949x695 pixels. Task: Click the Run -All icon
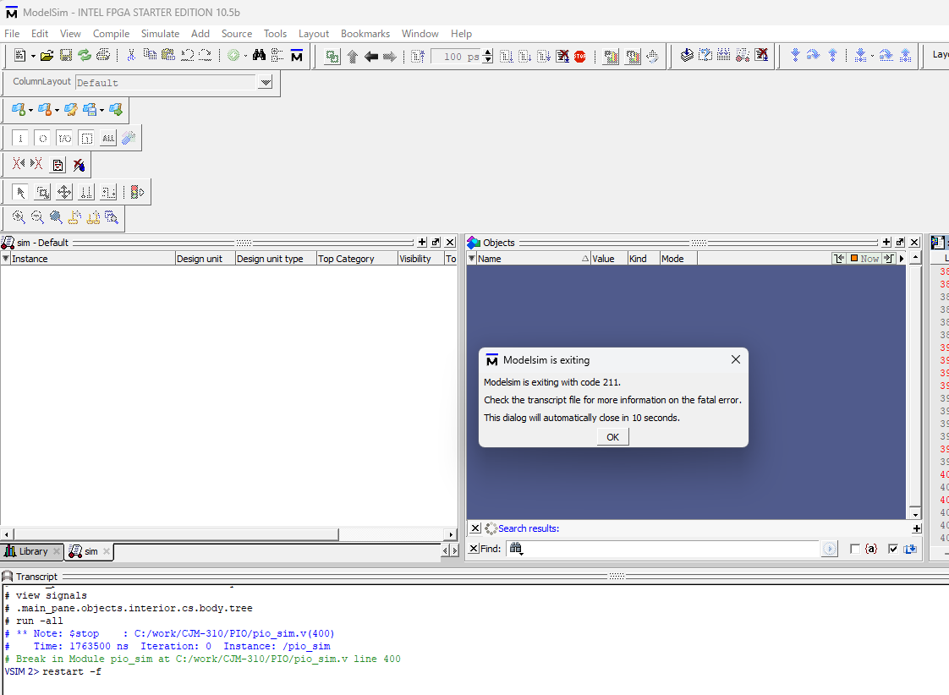click(544, 57)
